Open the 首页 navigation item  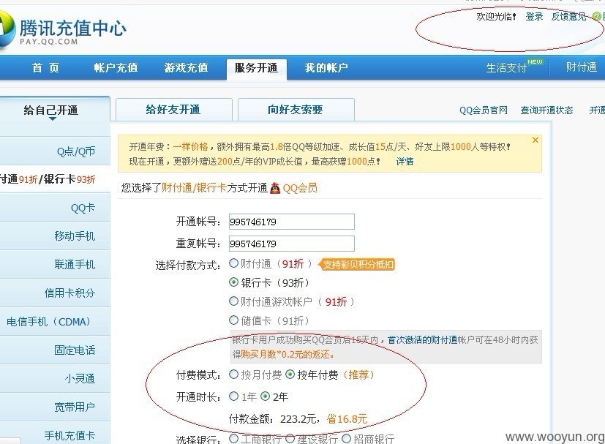click(45, 68)
